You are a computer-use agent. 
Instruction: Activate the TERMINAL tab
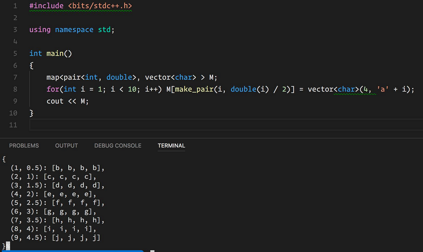tap(171, 146)
